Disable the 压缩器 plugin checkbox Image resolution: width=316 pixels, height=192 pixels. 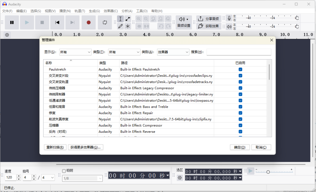240,125
